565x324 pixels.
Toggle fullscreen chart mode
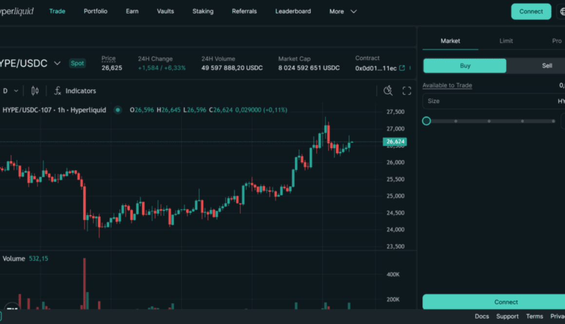pyautogui.click(x=407, y=91)
